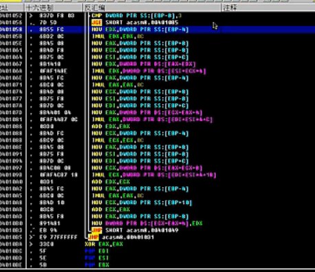This screenshot has width=315, height=272.
Task: Click hex bytes 891481
Action: (x=50, y=223)
